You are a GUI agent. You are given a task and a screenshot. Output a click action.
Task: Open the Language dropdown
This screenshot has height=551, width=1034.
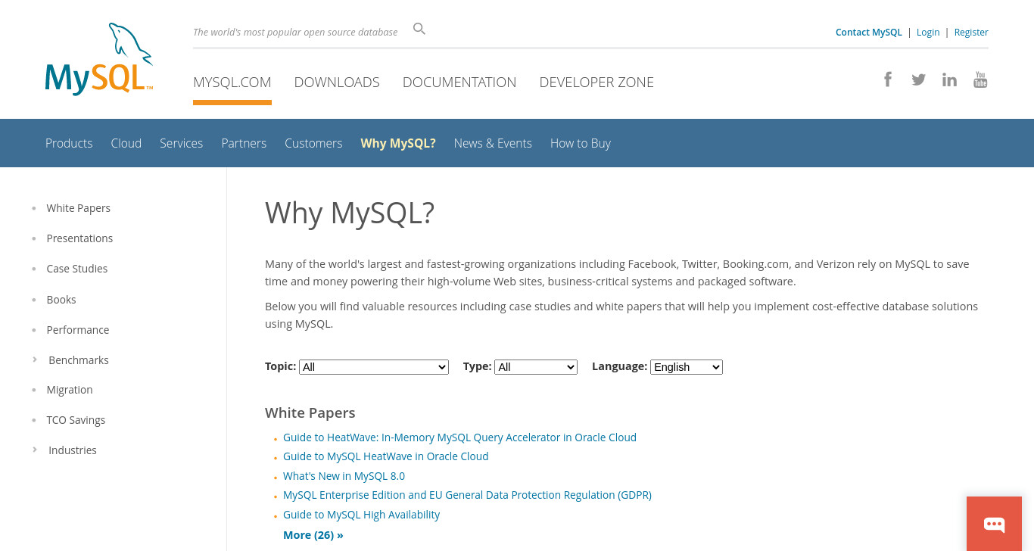687,367
